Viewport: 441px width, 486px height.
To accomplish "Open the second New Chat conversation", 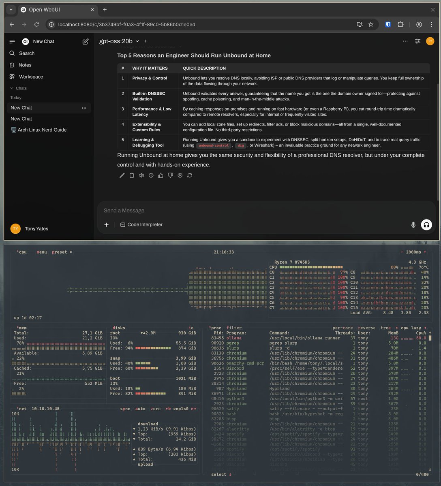I will (x=49, y=119).
